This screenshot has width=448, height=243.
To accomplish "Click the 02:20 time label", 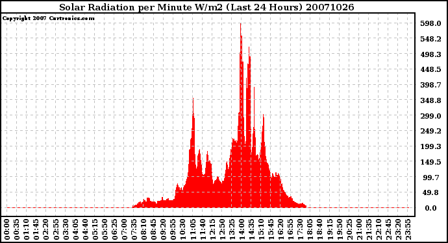I will pos(46,229).
